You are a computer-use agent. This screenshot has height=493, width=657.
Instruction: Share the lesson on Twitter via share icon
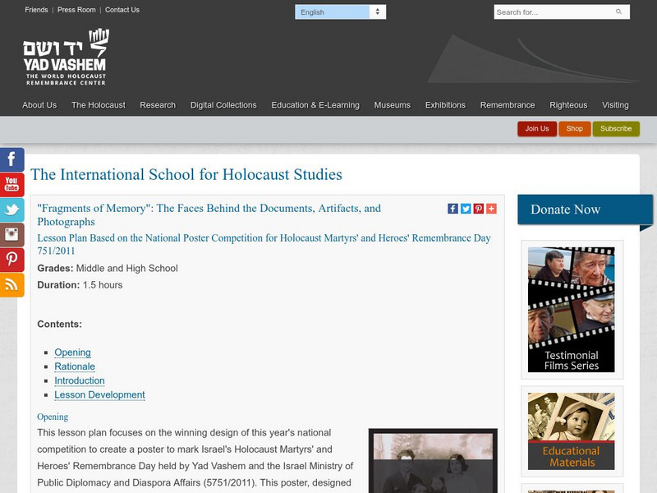(x=465, y=208)
